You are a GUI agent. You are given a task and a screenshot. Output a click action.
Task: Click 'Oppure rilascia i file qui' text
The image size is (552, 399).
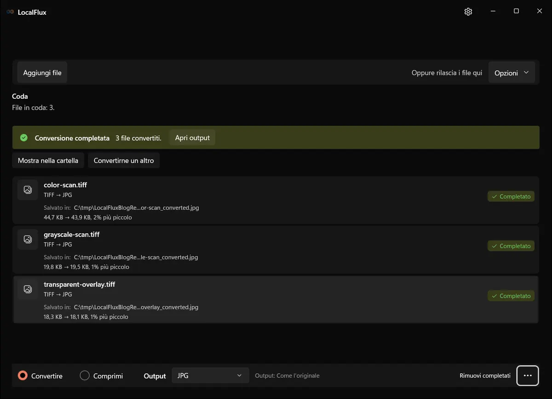447,73
